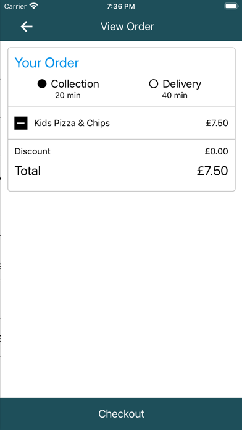Tap the View Order header title
The height and width of the screenshot is (430, 242).
(127, 27)
